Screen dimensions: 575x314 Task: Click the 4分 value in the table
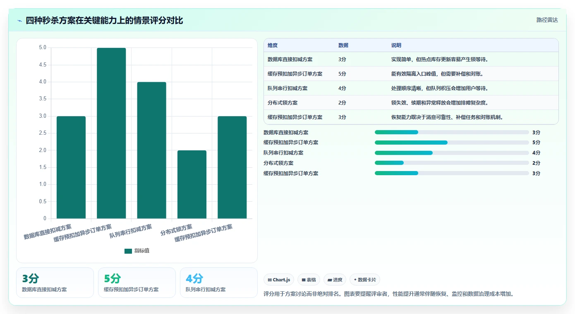pos(342,88)
